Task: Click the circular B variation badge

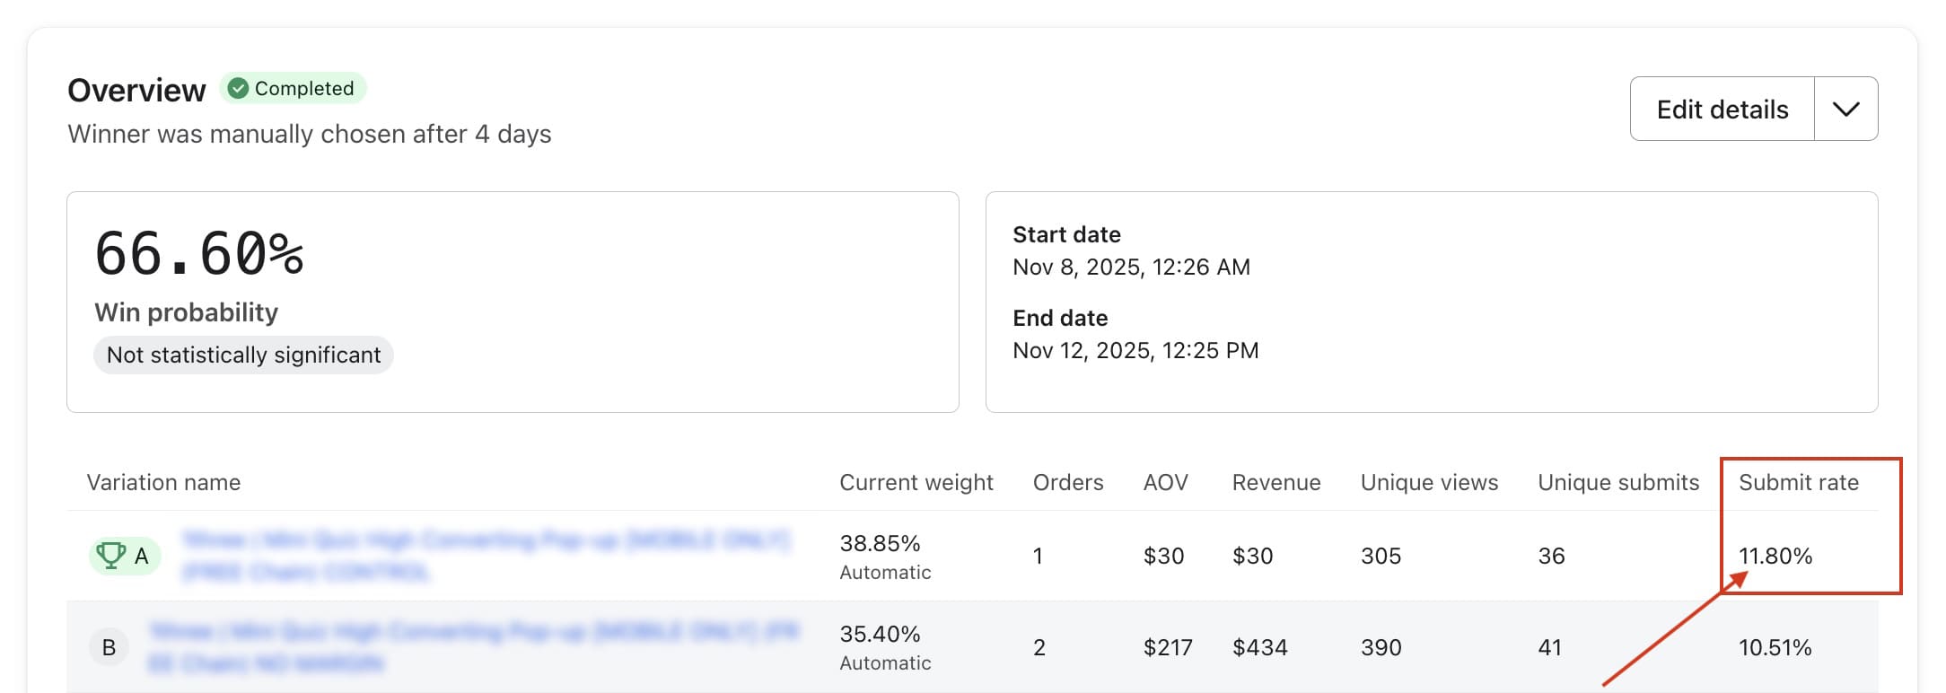Action: click(x=109, y=647)
